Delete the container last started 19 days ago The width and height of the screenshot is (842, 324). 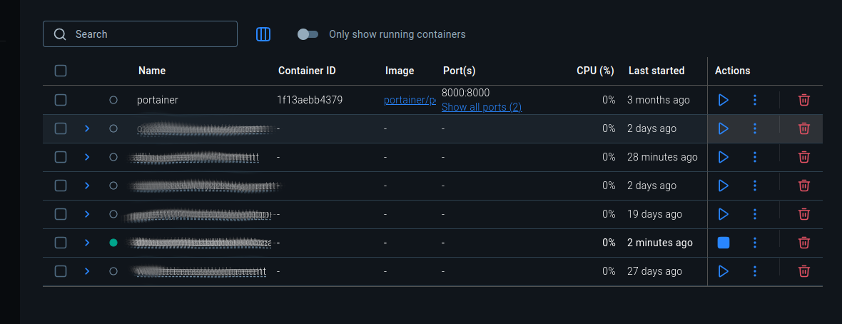pos(803,214)
